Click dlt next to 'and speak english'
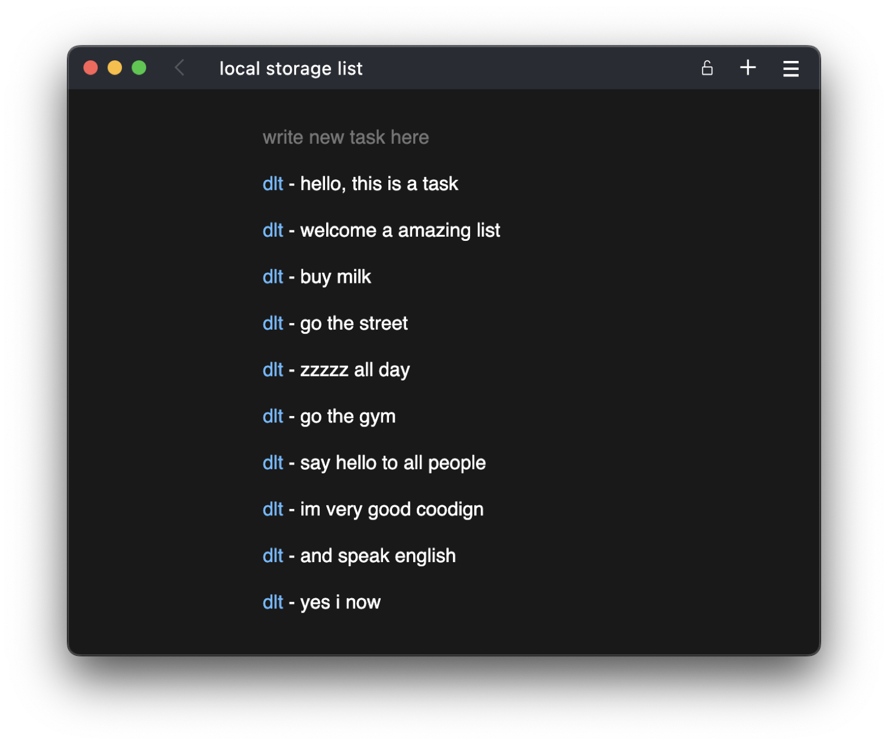The width and height of the screenshot is (888, 745). coord(273,556)
